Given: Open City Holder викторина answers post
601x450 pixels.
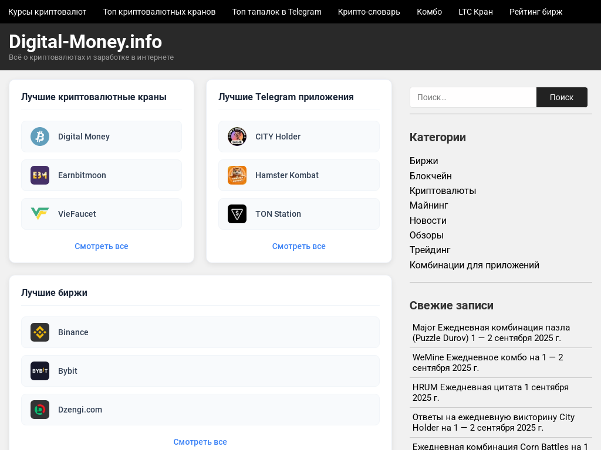Looking at the screenshot, I should (x=493, y=422).
